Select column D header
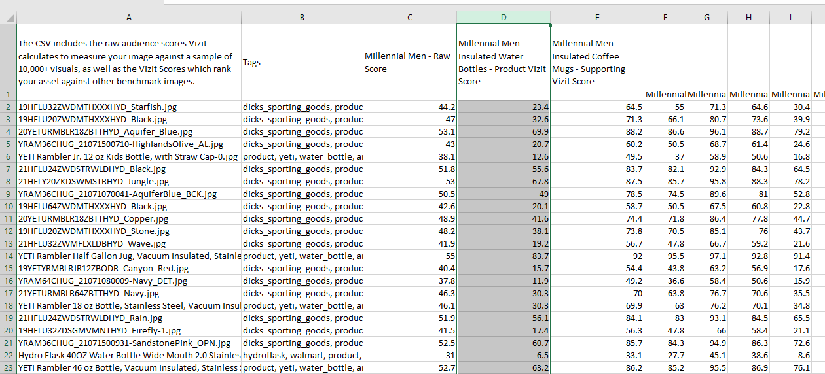Viewport: 825px width, 374px height. 503,18
